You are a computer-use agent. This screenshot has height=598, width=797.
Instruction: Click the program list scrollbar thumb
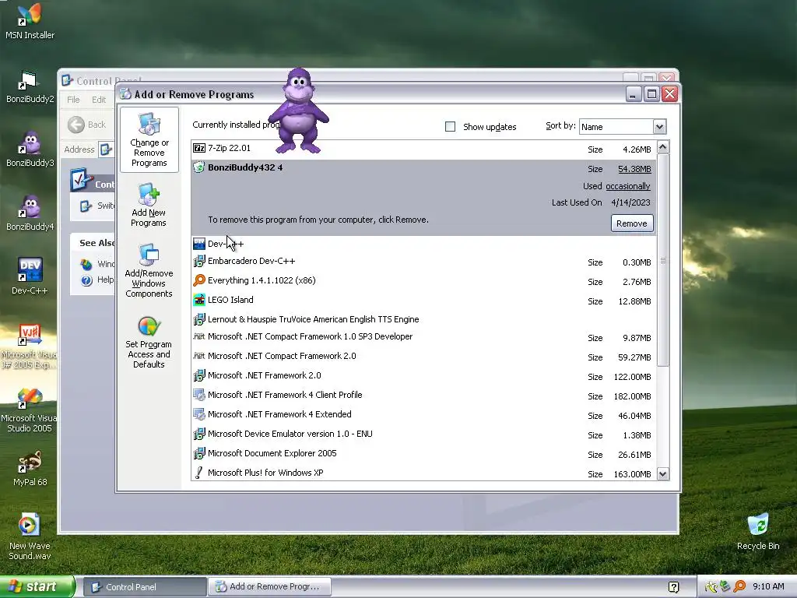coord(662,260)
